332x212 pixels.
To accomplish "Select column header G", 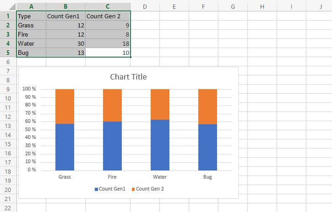I will coord(233,6).
